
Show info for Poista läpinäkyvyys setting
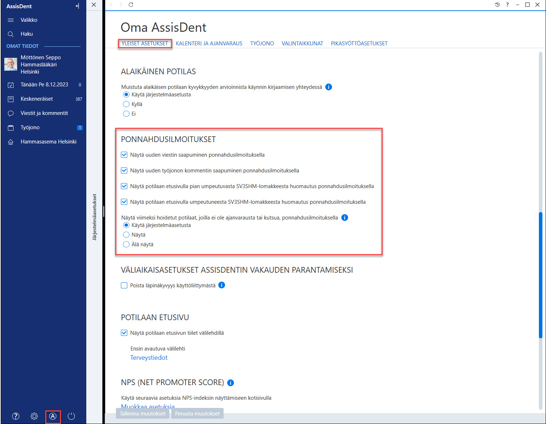pyautogui.click(x=221, y=285)
